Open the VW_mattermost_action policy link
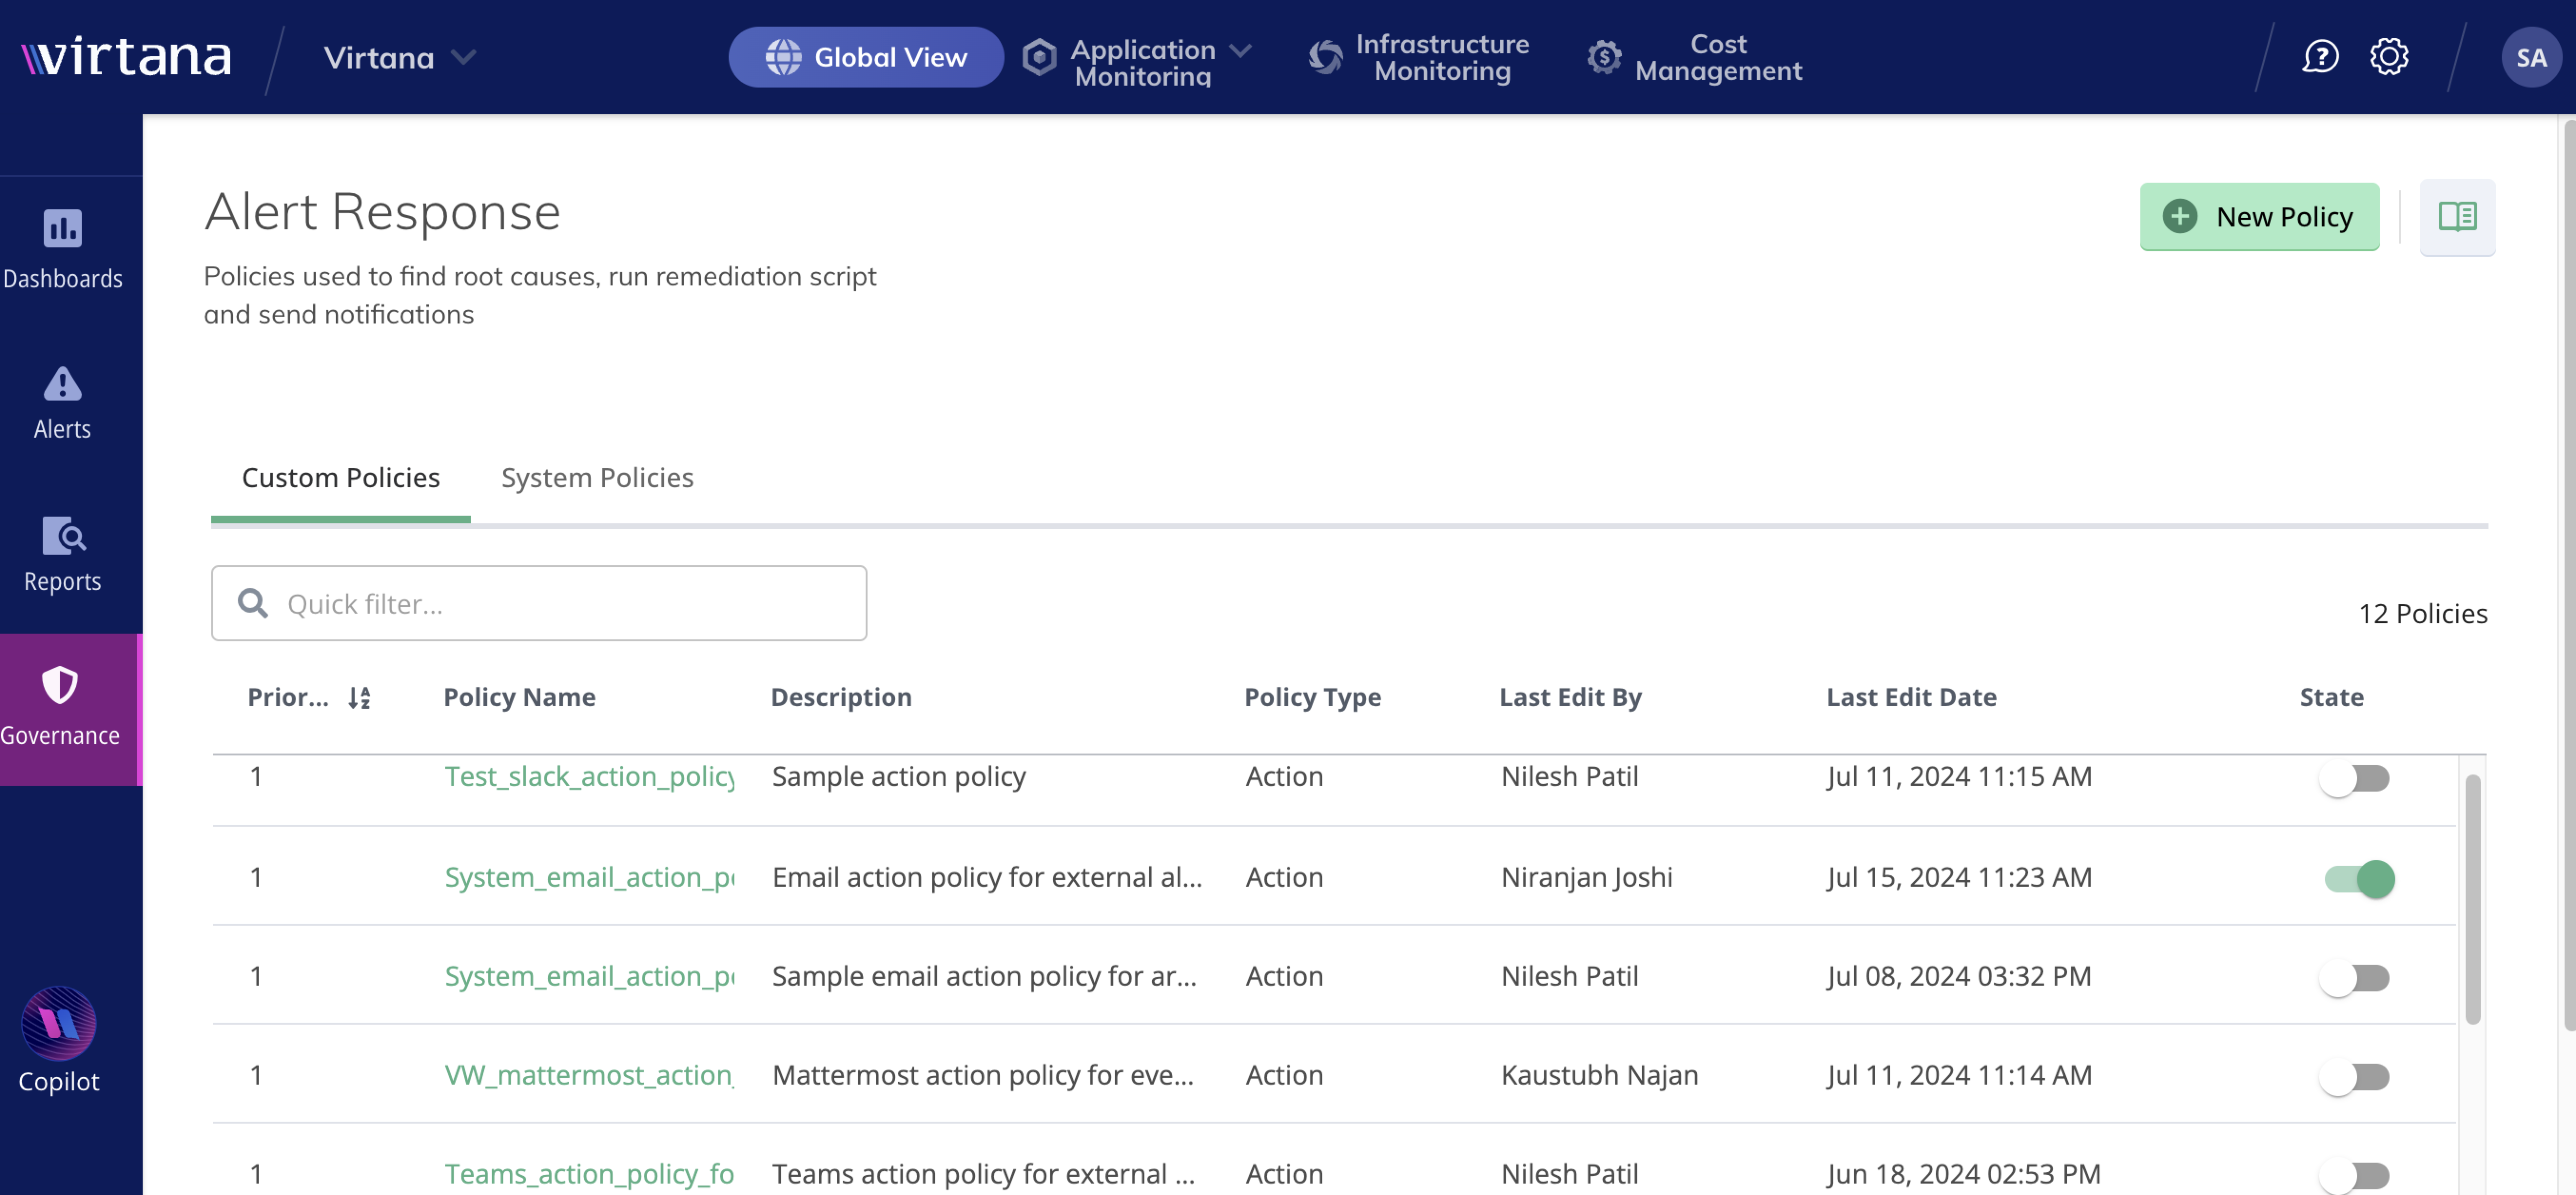The height and width of the screenshot is (1195, 2576). click(x=589, y=1075)
